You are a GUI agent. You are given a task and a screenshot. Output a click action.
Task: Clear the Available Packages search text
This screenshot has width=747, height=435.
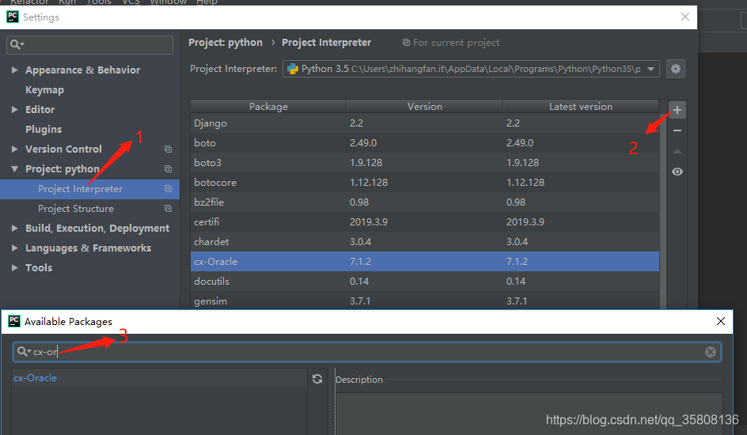tap(711, 352)
